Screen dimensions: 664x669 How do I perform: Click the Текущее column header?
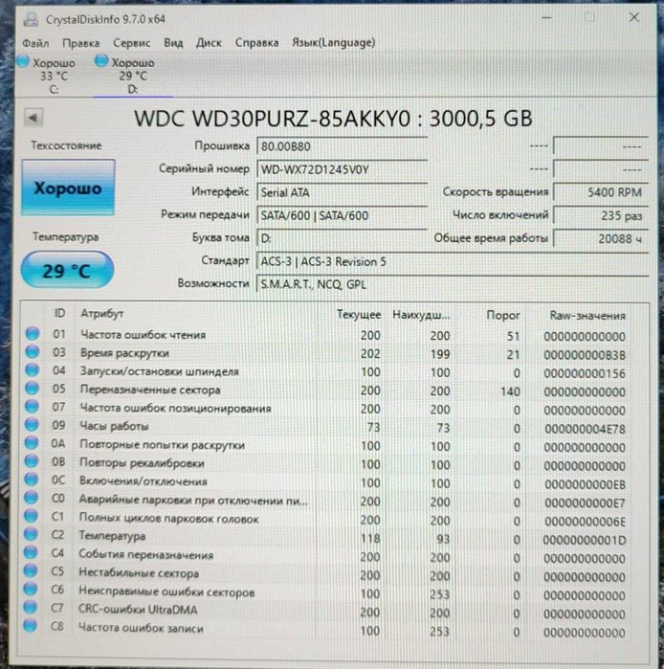tap(359, 315)
